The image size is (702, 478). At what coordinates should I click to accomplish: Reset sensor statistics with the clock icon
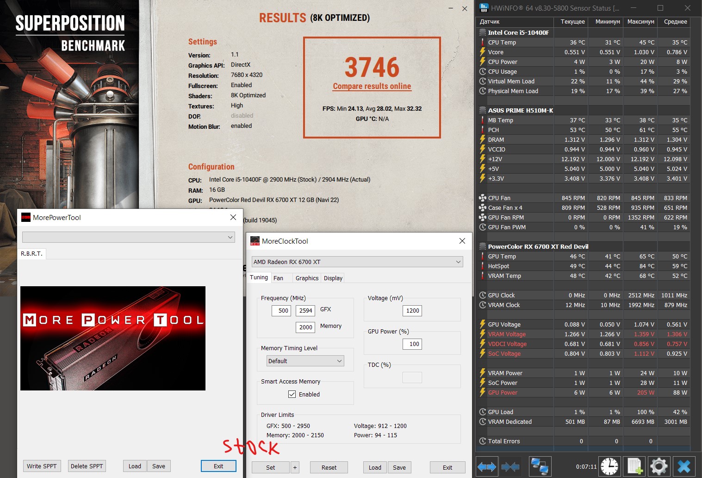[609, 466]
